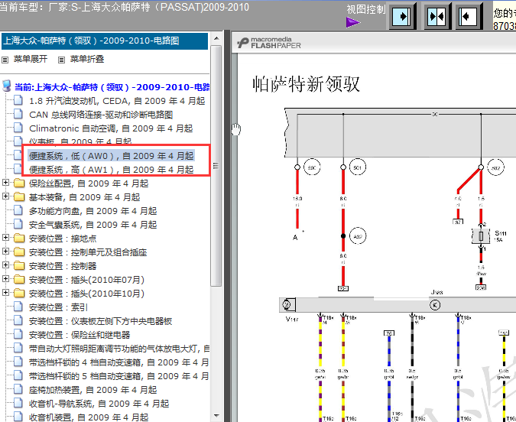The image size is (516, 422).
Task: Click the left-arrow view control button
Action: point(469,16)
